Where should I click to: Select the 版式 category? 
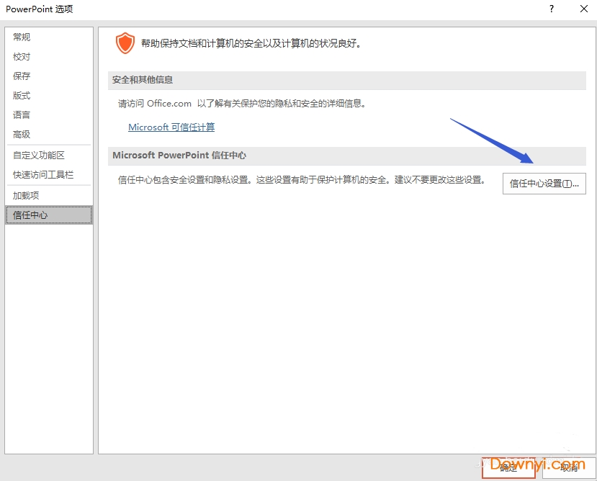(22, 96)
